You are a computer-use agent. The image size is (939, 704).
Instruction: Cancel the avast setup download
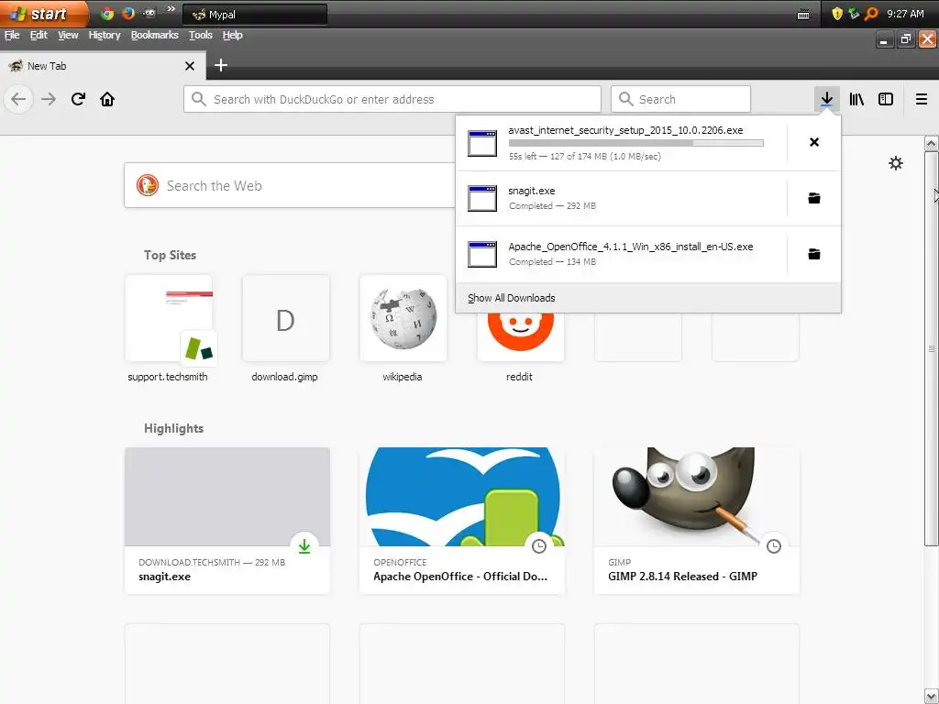pos(814,142)
